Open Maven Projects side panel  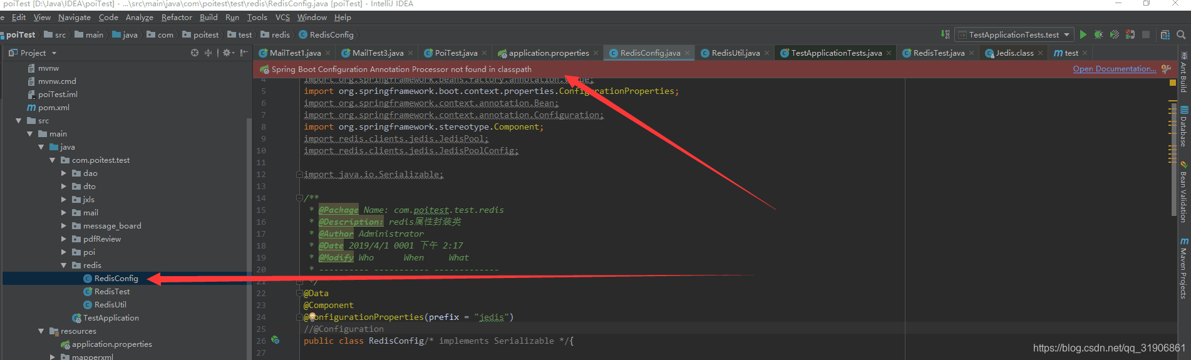1183,268
